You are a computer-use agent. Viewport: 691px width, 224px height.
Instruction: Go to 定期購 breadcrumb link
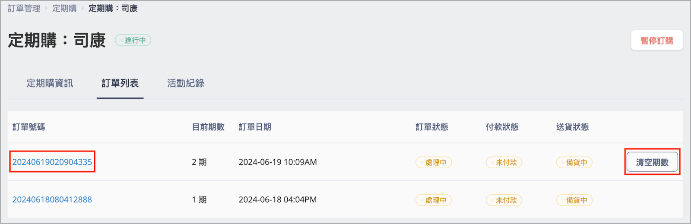pos(64,8)
